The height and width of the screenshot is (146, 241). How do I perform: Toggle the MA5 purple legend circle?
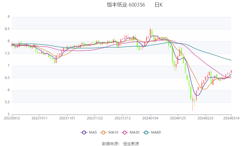click(84, 132)
